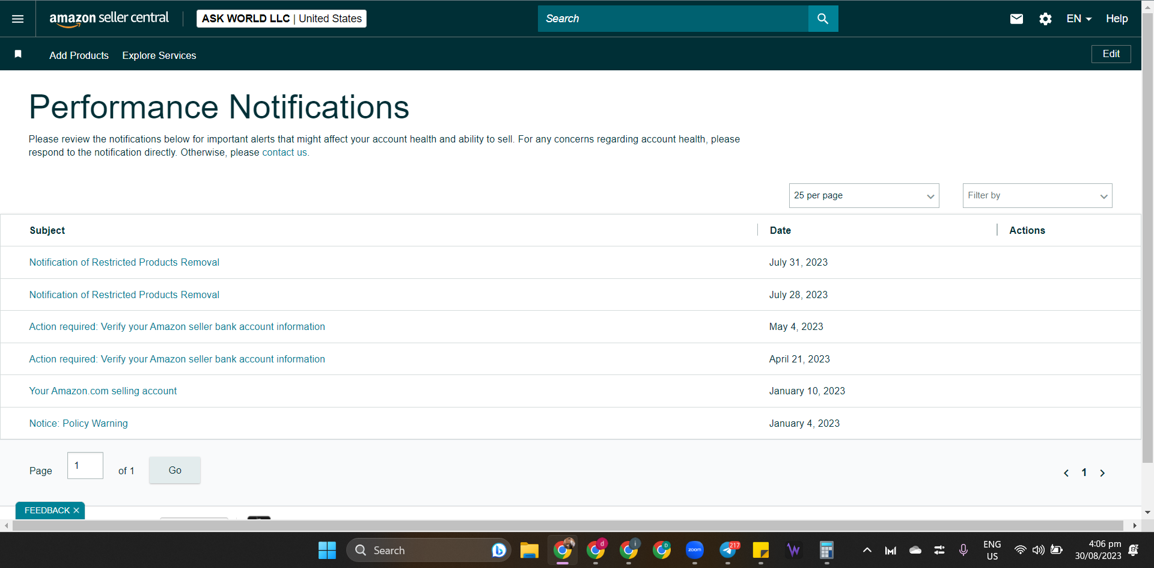
Task: Open the 25 per page dropdown
Action: tap(864, 196)
